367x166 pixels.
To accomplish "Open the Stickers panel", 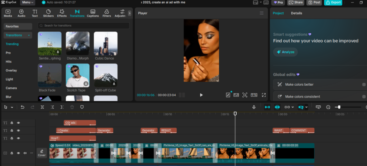I will (x=48, y=13).
